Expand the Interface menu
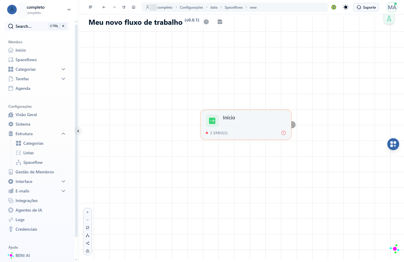The image size is (404, 262). click(63, 181)
